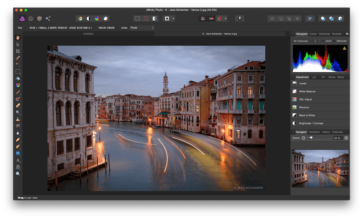Switch to the Venice 2.jpg document tab
363x219 pixels.
220,34
